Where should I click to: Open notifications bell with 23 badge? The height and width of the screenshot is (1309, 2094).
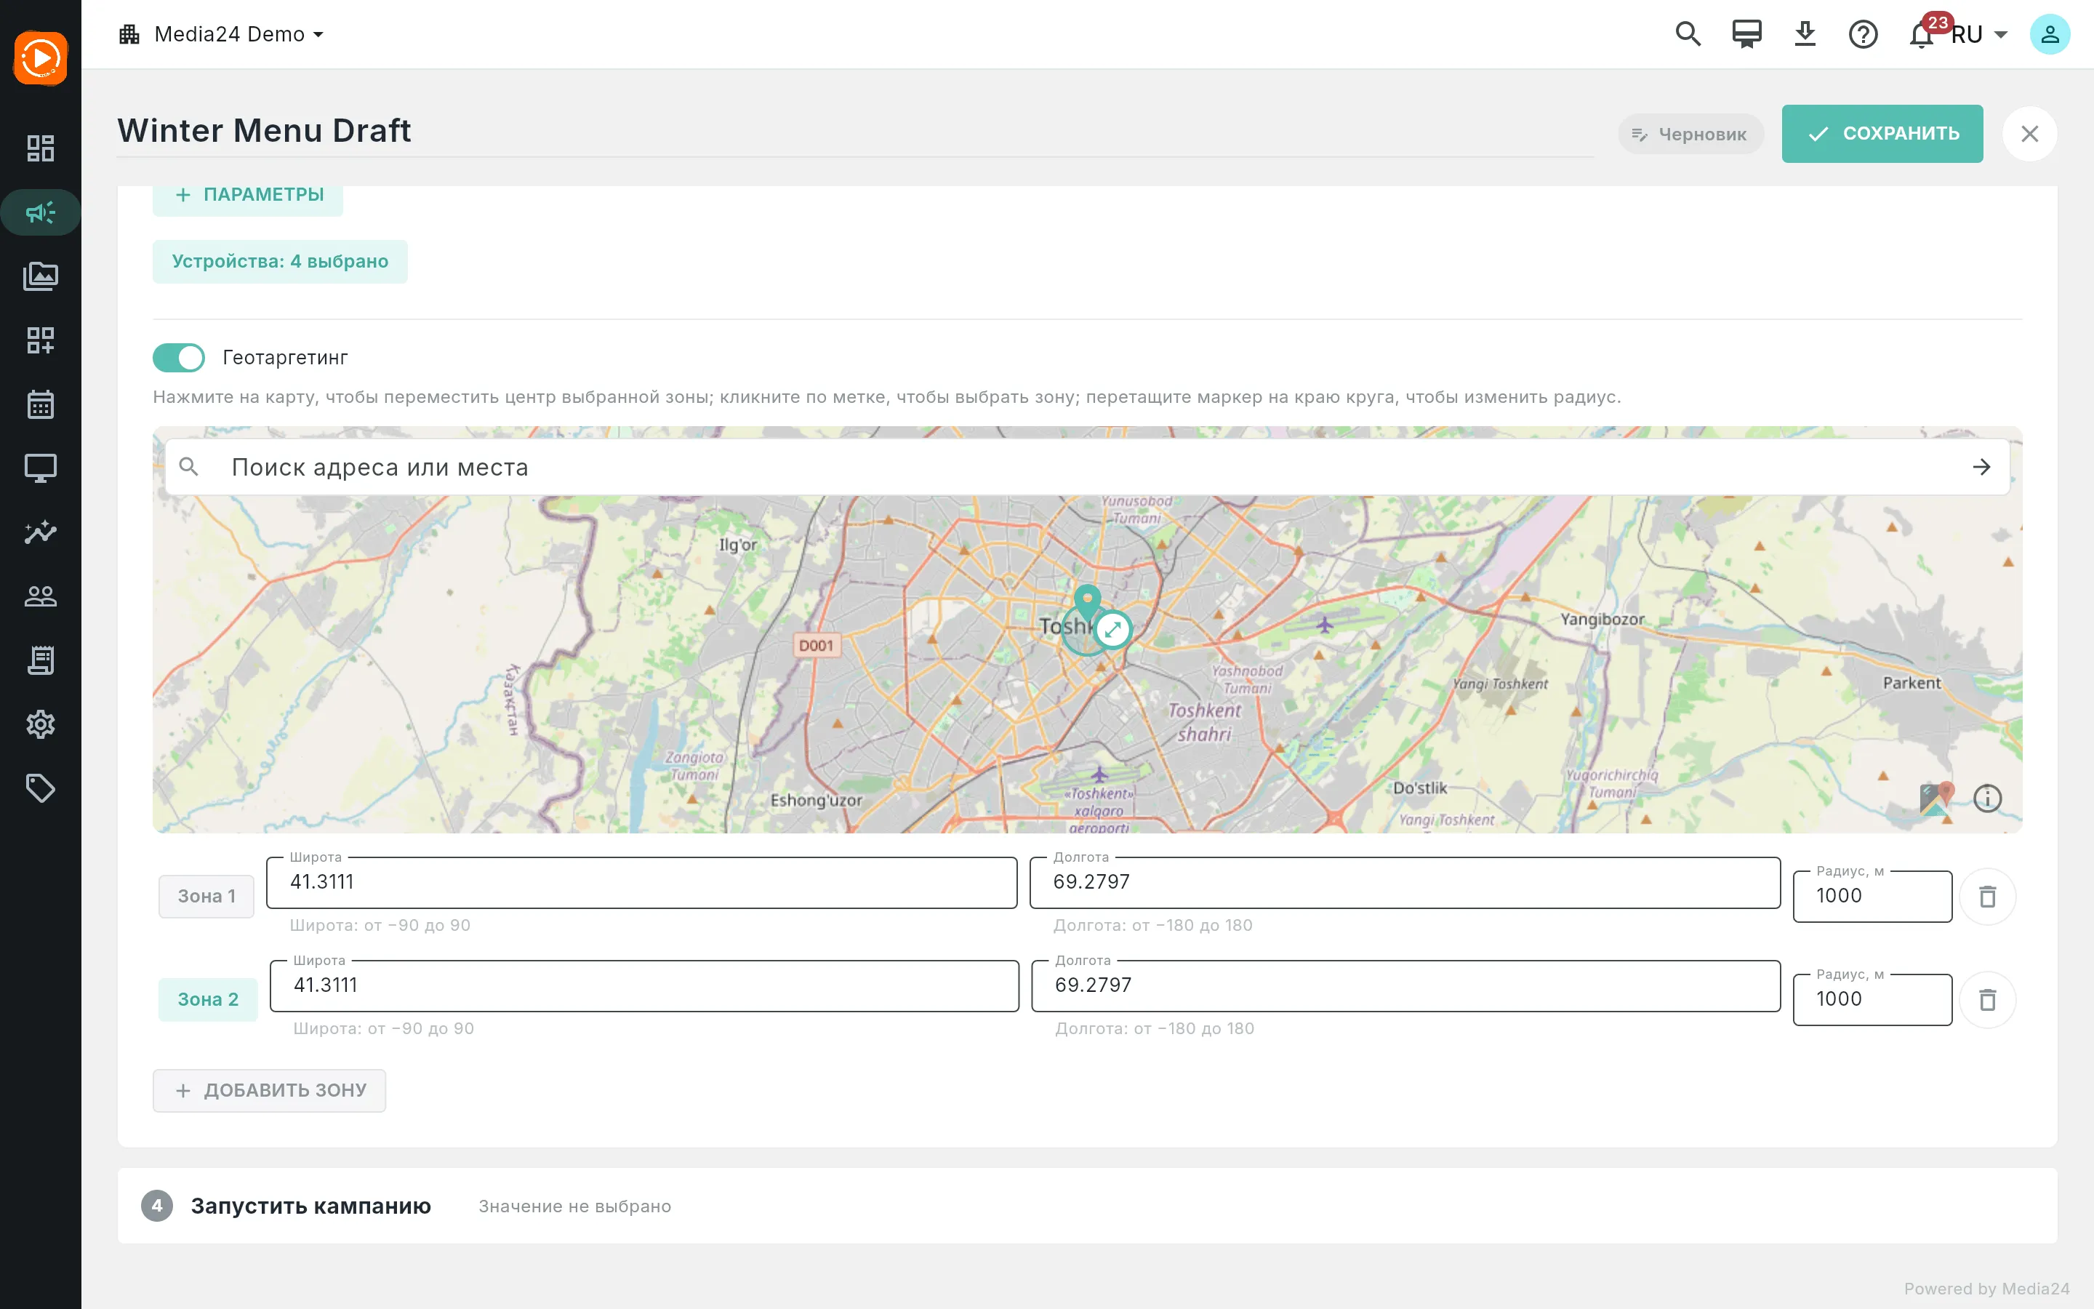(1922, 35)
